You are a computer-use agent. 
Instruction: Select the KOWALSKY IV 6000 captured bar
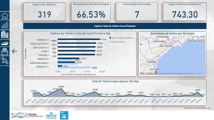tap(60, 66)
